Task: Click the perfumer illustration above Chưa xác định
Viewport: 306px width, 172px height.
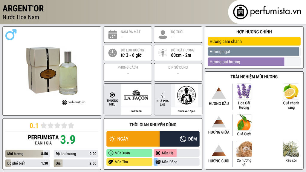Action: pyautogui.click(x=186, y=95)
